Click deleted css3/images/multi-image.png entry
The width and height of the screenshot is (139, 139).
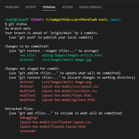point(56,82)
